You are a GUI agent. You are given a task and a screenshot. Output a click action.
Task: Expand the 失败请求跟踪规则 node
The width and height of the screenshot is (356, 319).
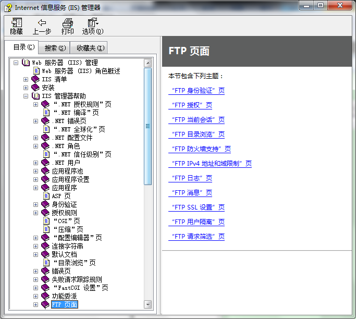(35, 279)
